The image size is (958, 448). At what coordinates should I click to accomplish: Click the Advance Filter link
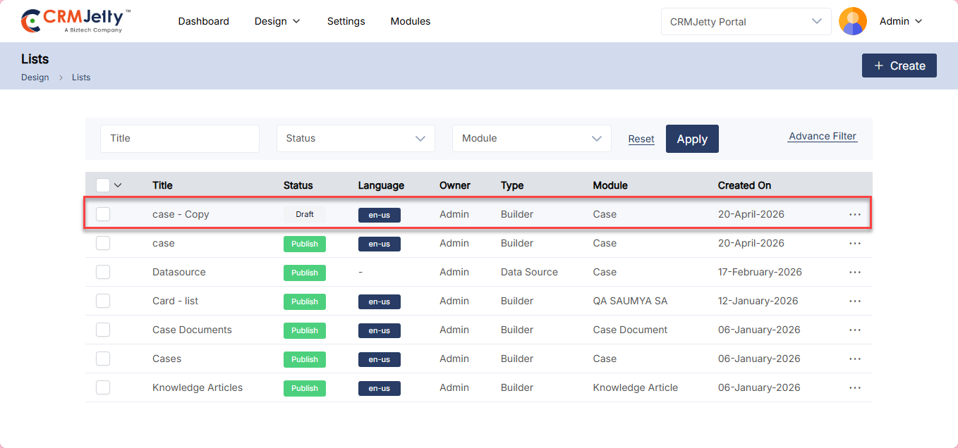click(x=822, y=137)
